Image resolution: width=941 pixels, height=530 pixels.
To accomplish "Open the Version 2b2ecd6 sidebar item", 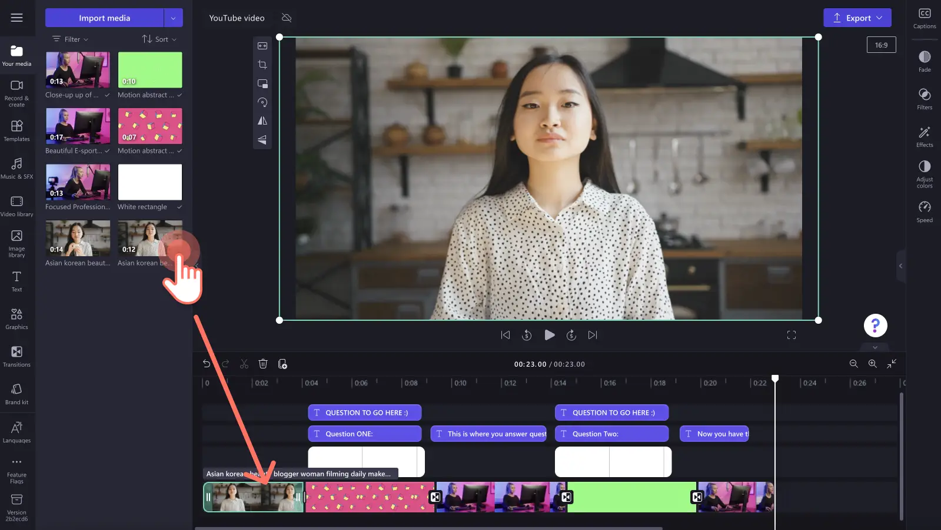I will pyautogui.click(x=16, y=508).
